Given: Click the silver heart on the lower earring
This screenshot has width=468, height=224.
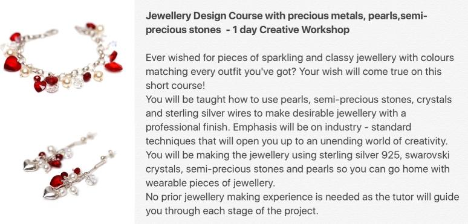Looking at the screenshot, I should [51, 193].
